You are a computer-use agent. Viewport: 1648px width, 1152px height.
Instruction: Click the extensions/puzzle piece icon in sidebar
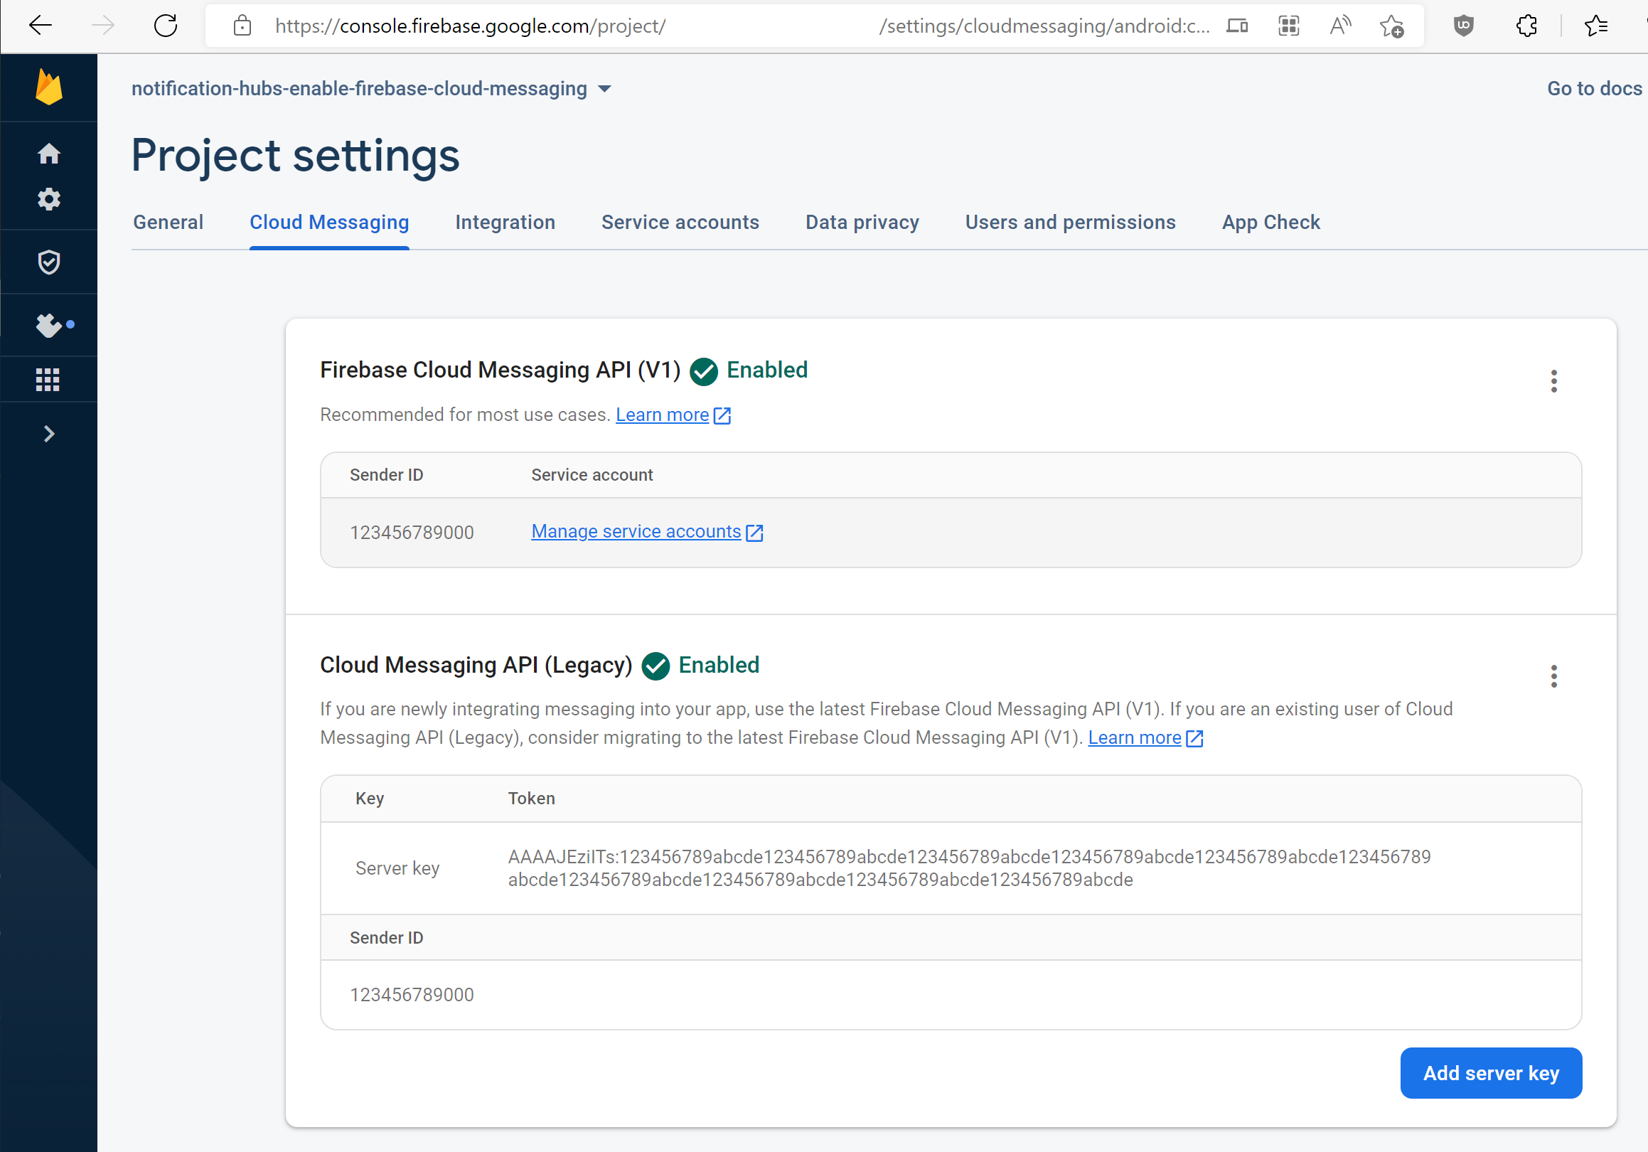pyautogui.click(x=50, y=323)
